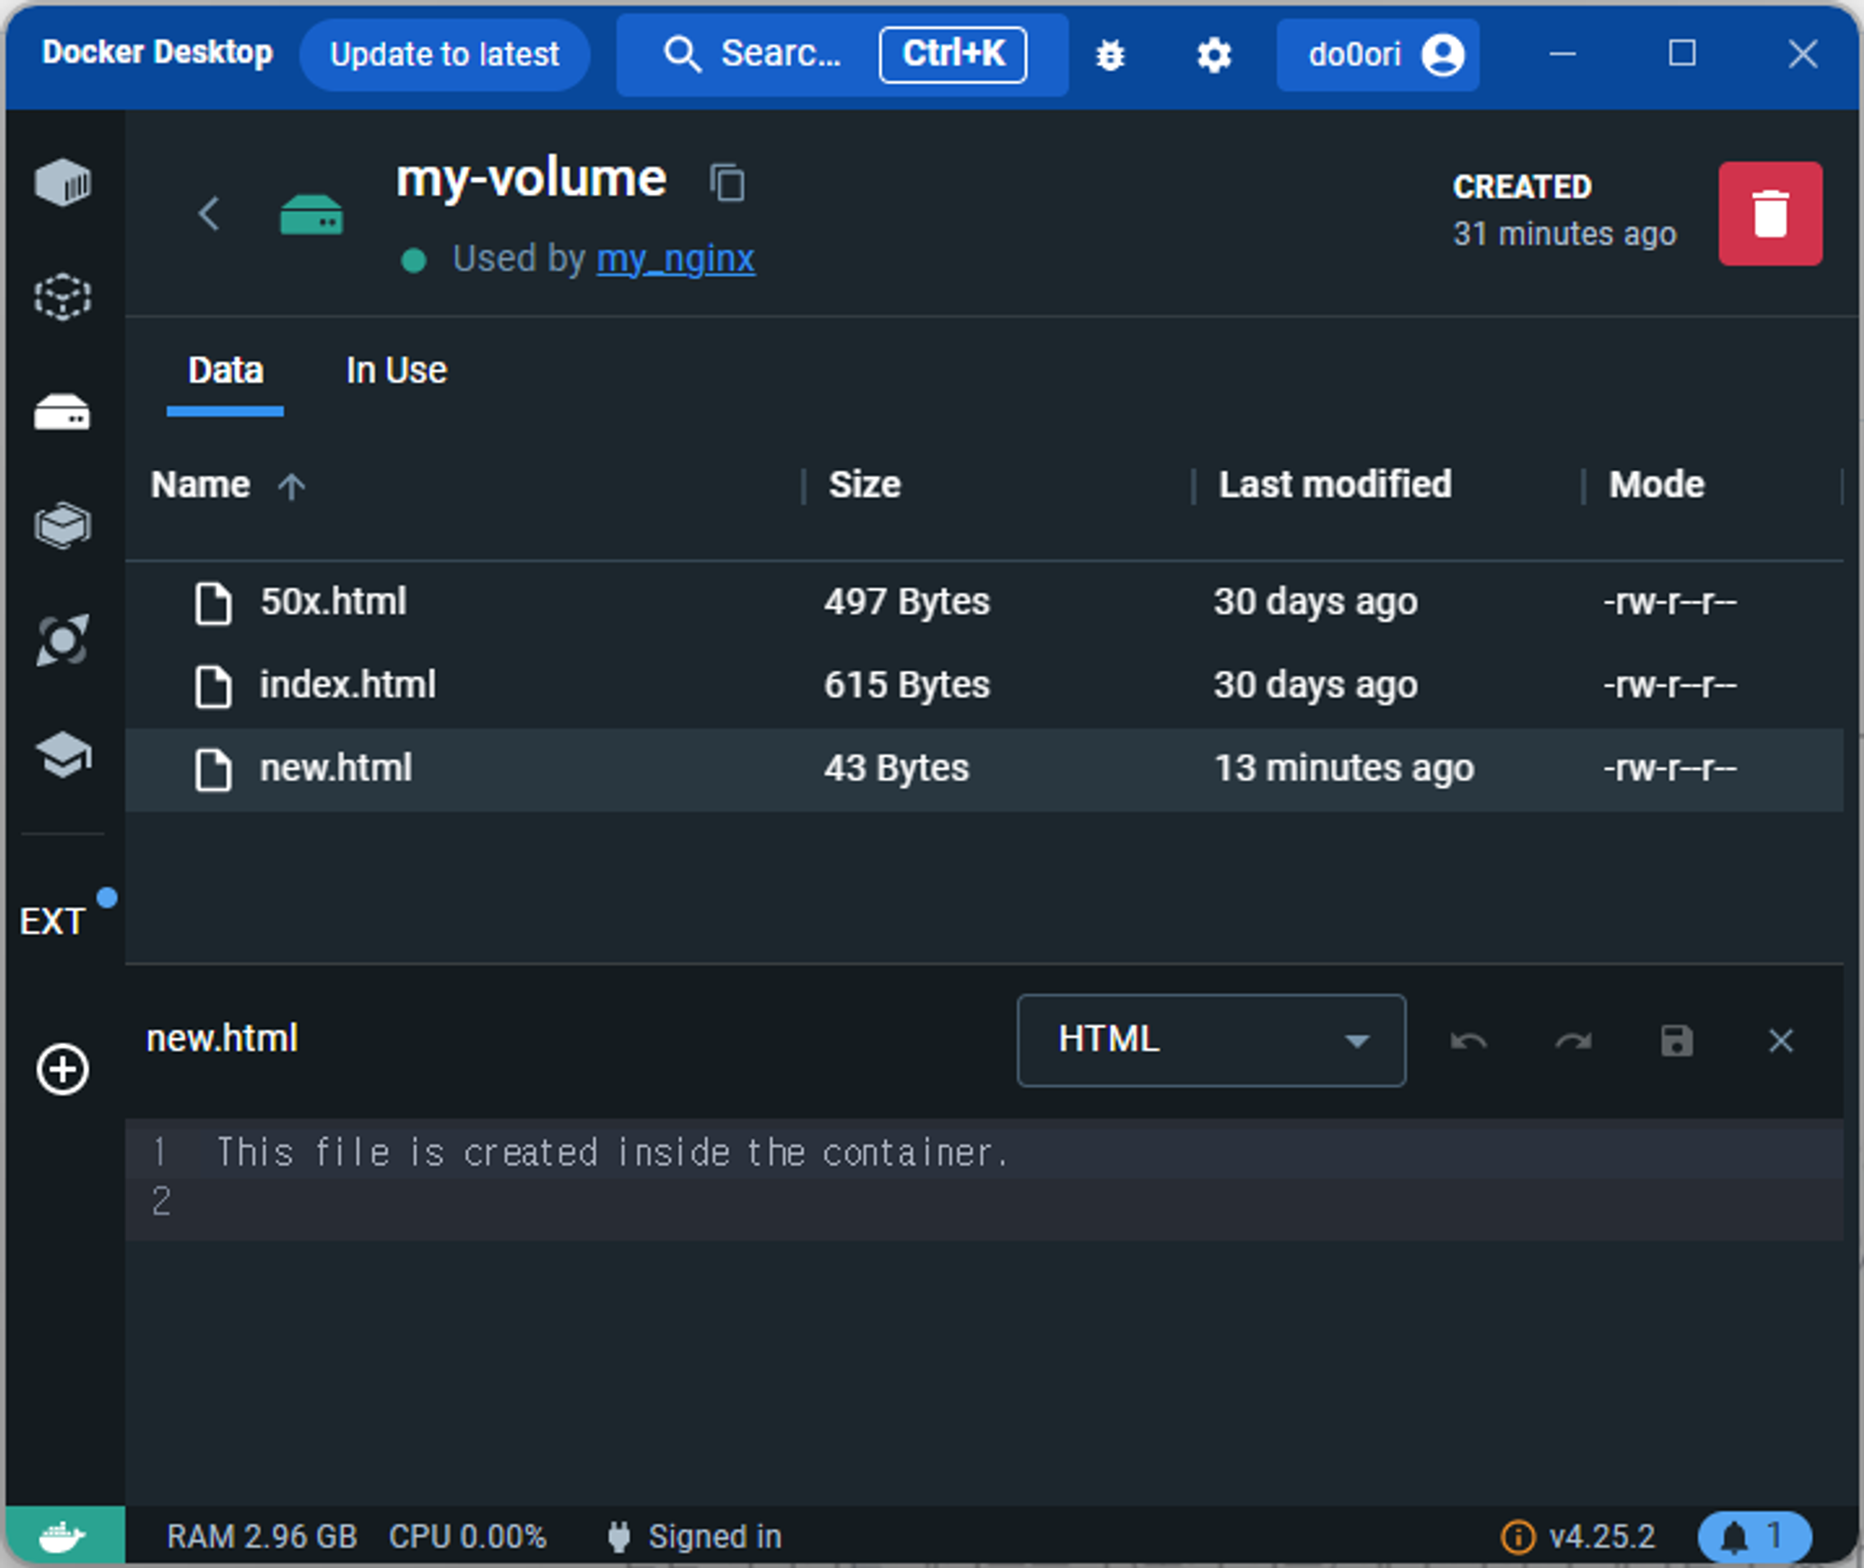The width and height of the screenshot is (1864, 1568).
Task: Open the Containers view in sidebar
Action: tap(62, 182)
